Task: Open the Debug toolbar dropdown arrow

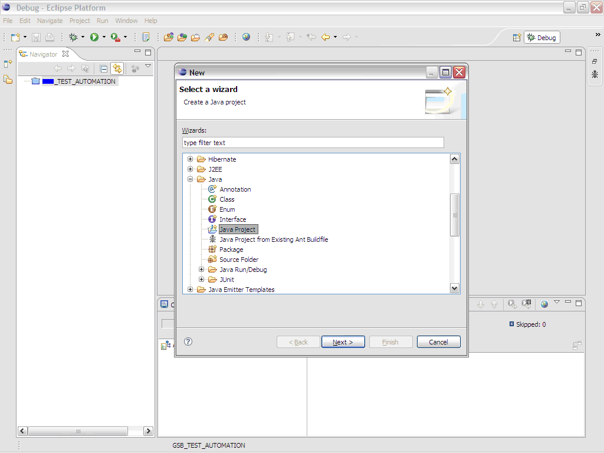Action: click(83, 37)
